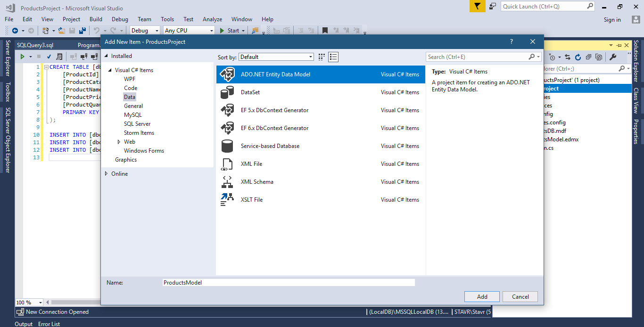Open the Analyze menu
The image size is (644, 327).
tap(212, 19)
